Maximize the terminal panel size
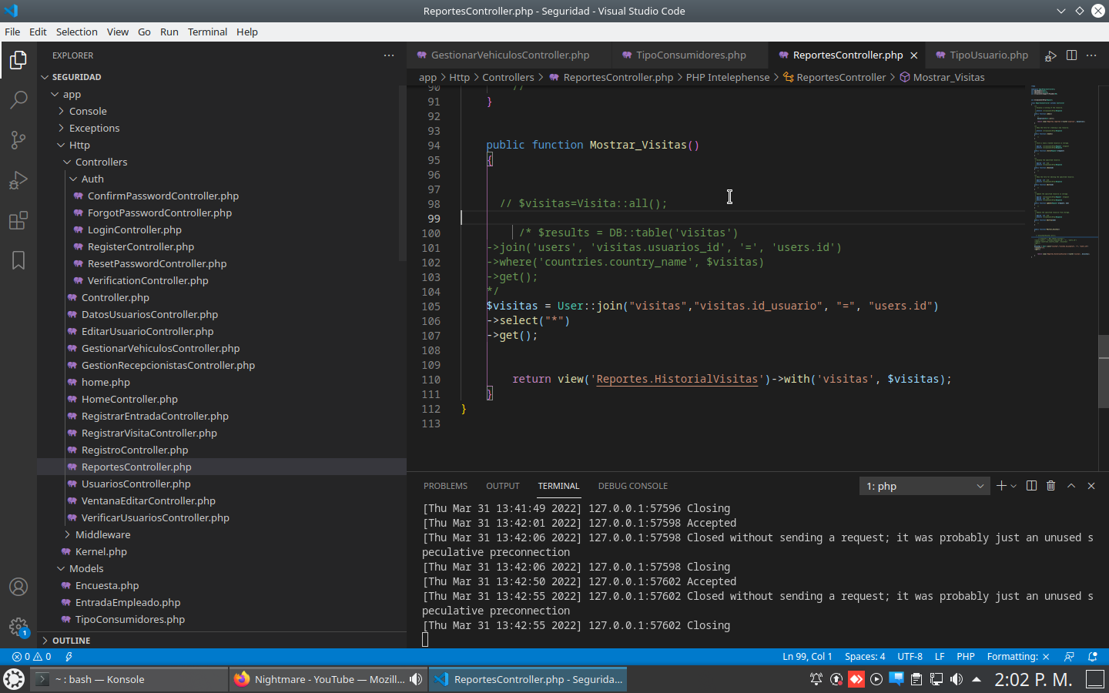Viewport: 1109px width, 693px height. coord(1071,486)
